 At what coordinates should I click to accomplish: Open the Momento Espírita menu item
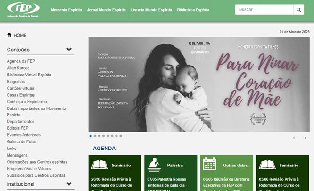pyautogui.click(x=66, y=10)
